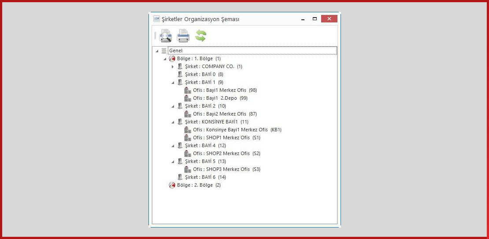
Task: Click the building icon of BAYİ 0
Action: coord(180,74)
